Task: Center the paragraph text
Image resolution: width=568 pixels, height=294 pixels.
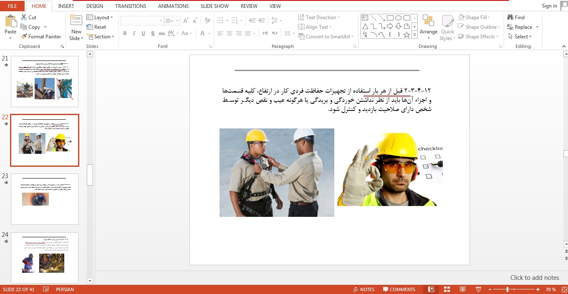Action: (x=230, y=33)
